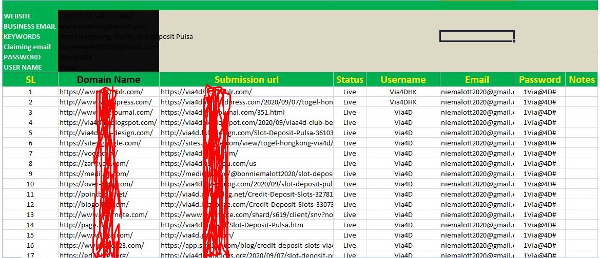This screenshot has width=600, height=258.
Task: Select the 1Via@4D# password in row 16
Action: 539,245
